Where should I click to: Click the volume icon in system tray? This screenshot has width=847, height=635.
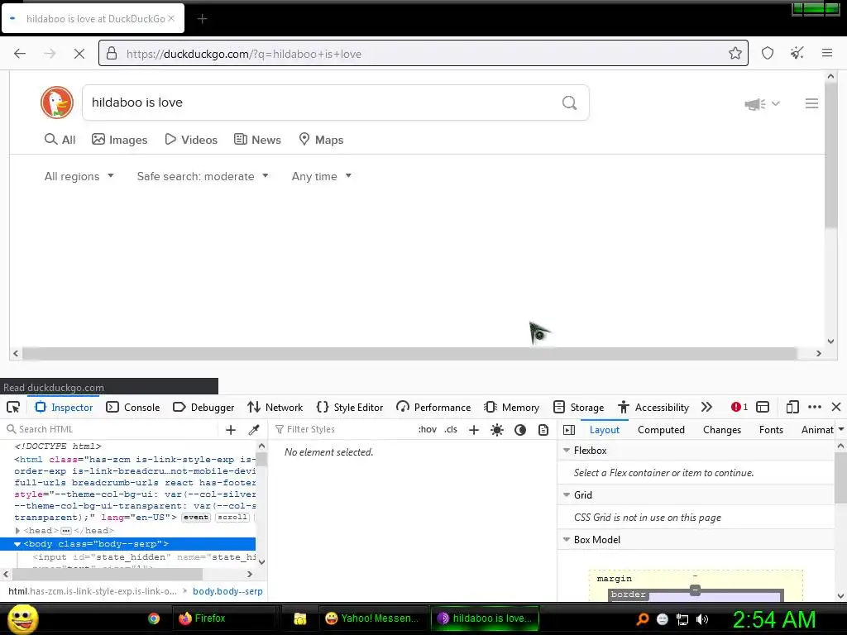[702, 619]
